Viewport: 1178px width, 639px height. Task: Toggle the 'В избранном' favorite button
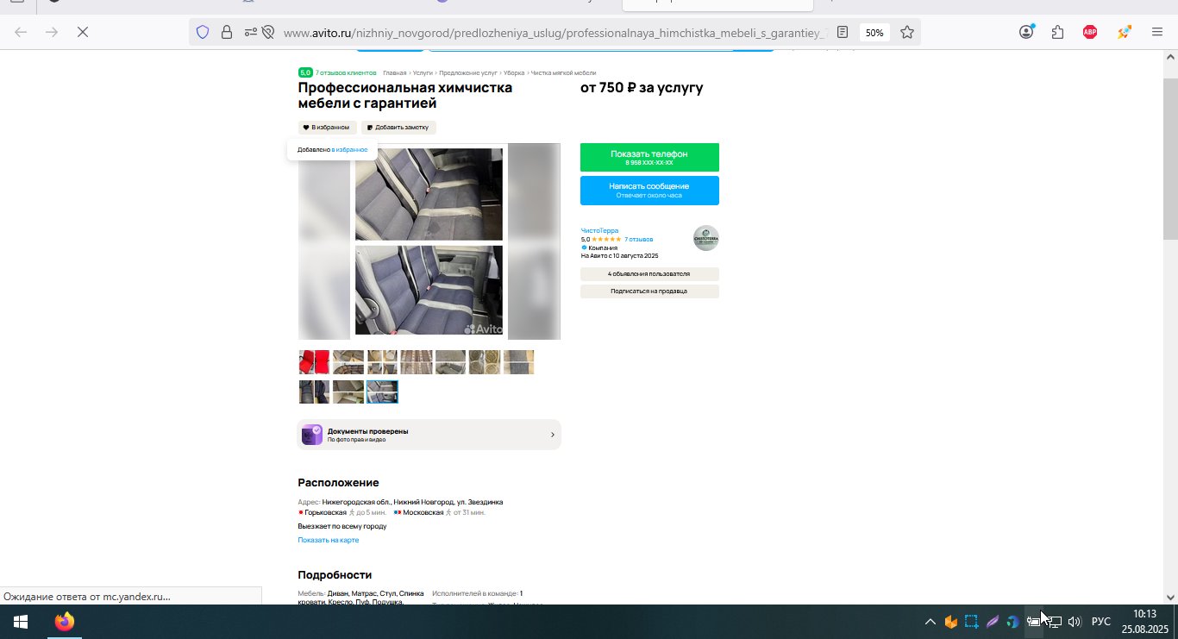click(x=327, y=128)
